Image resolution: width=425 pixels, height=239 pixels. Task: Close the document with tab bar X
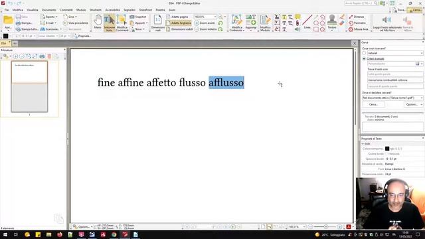(354, 43)
